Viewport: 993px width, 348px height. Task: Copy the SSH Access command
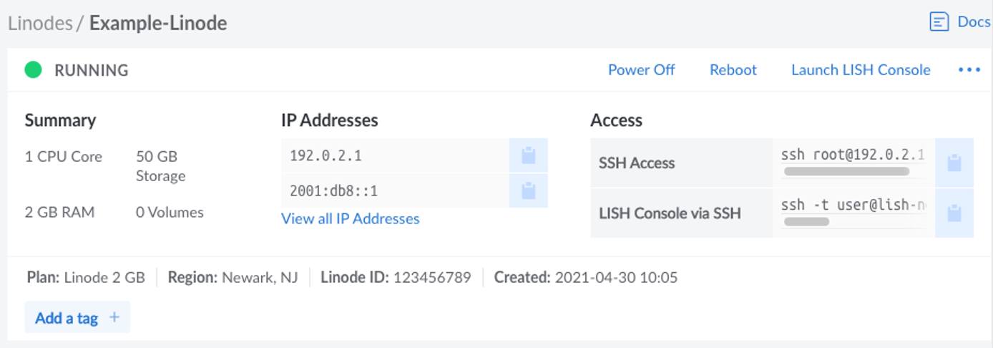click(954, 163)
